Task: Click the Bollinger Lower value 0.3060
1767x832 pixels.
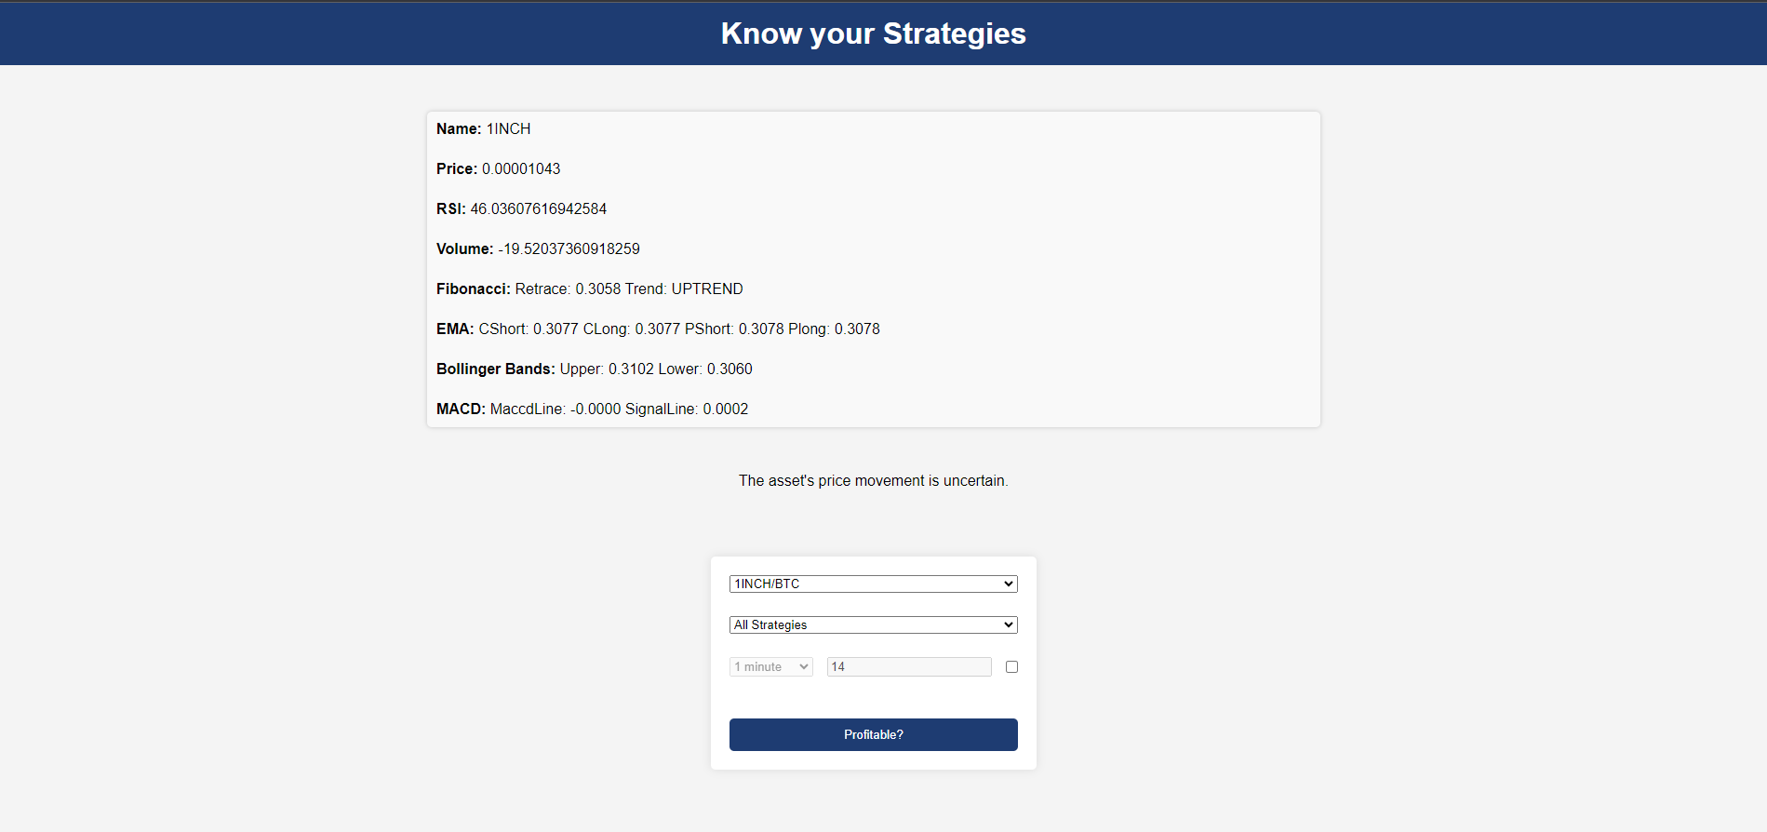Action: pyautogui.click(x=730, y=369)
